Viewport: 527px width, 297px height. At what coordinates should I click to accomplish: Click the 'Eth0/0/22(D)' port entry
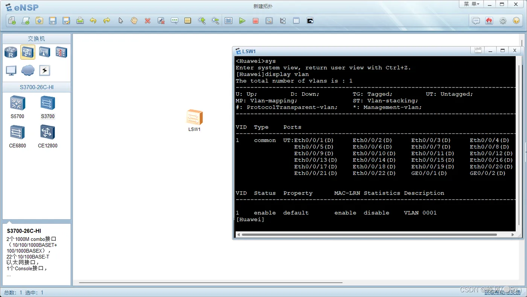pyautogui.click(x=374, y=173)
